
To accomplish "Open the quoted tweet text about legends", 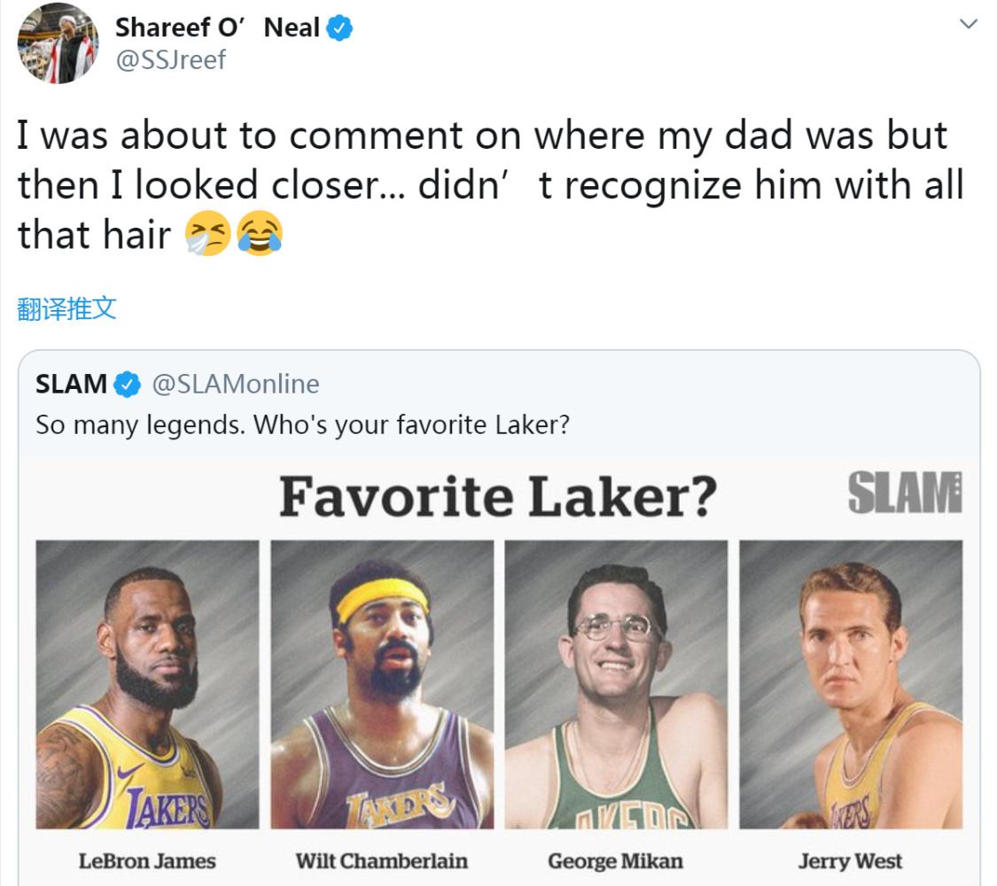I will (x=303, y=425).
